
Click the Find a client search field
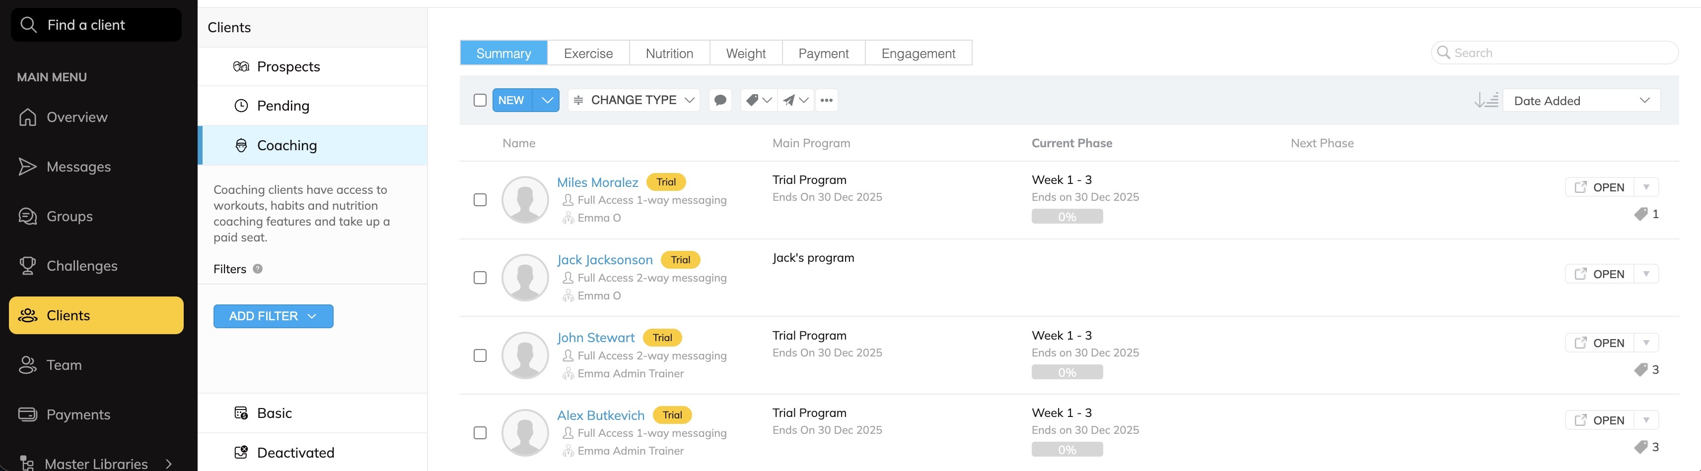(96, 25)
